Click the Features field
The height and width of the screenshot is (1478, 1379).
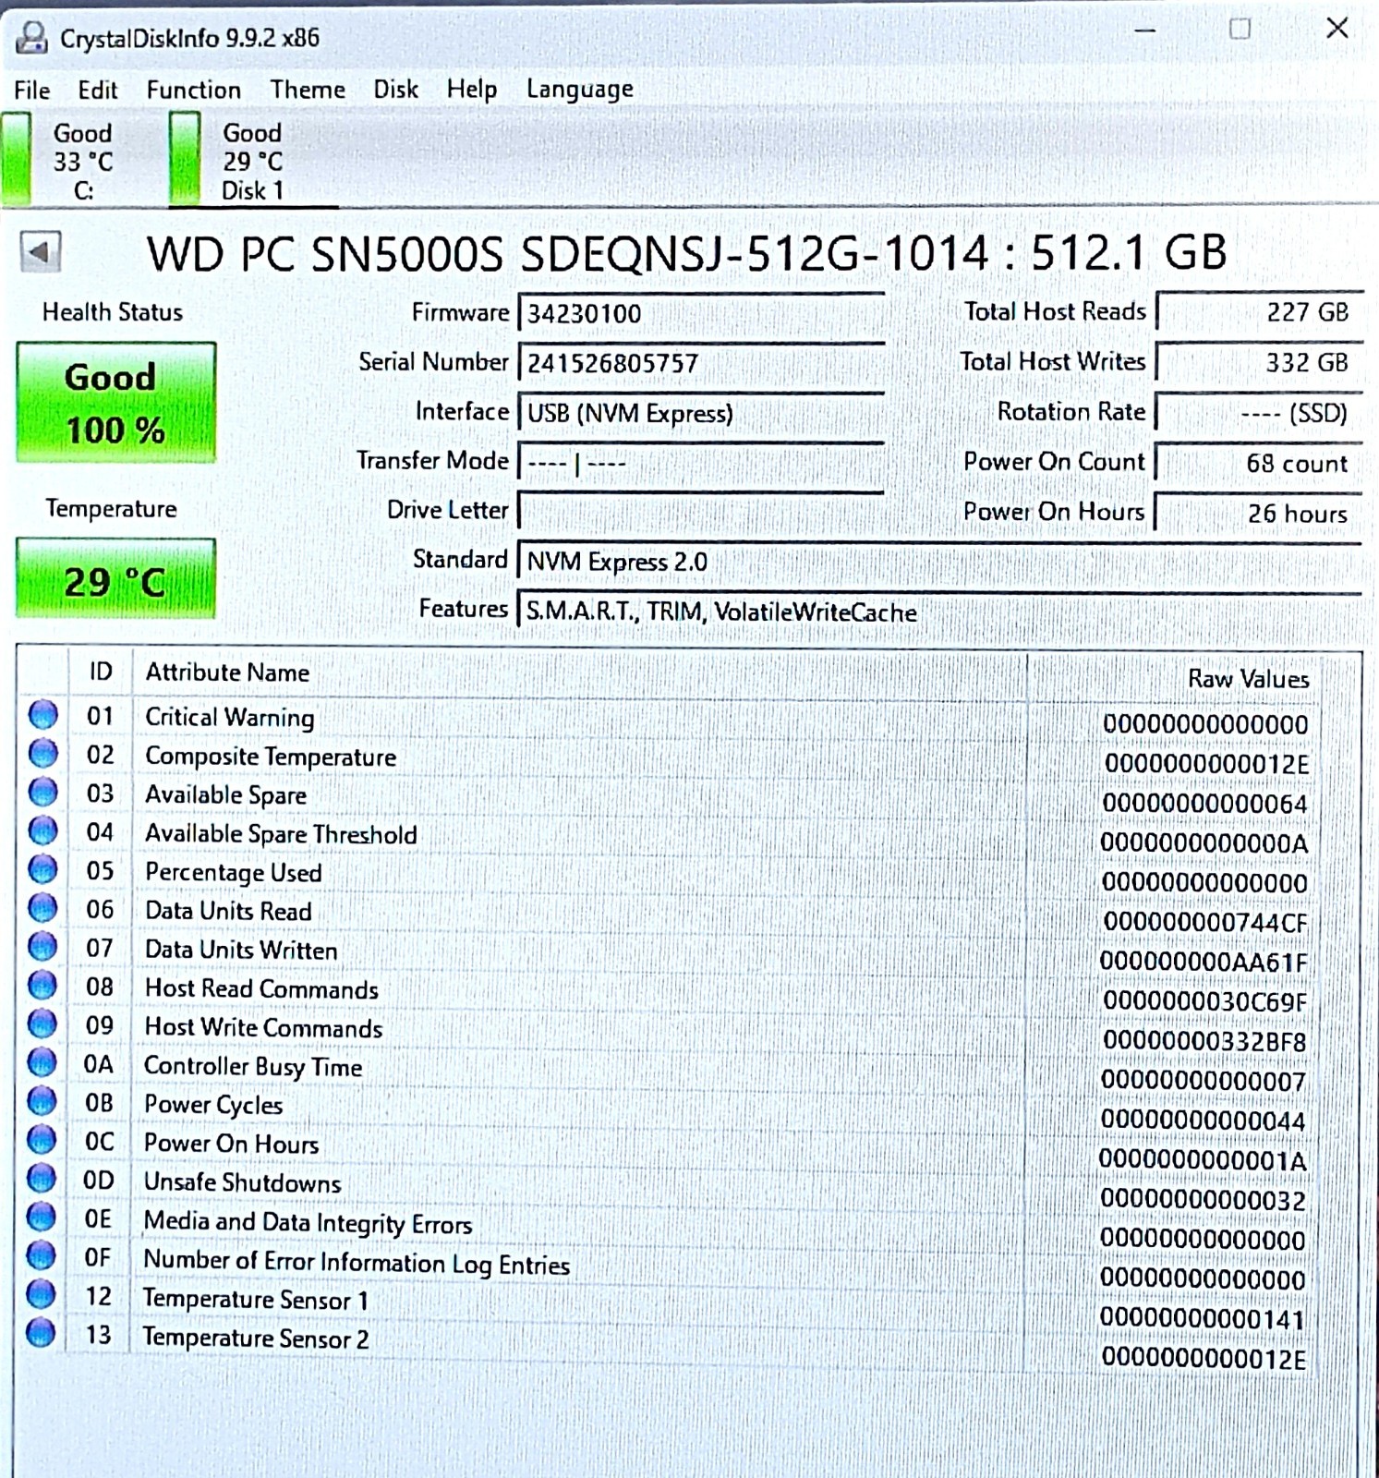939,612
